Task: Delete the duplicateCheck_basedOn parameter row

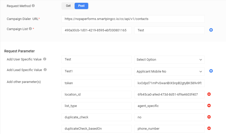Action: tap(209, 128)
